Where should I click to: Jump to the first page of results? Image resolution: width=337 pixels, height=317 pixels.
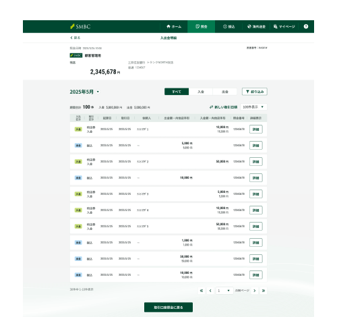(x=202, y=291)
